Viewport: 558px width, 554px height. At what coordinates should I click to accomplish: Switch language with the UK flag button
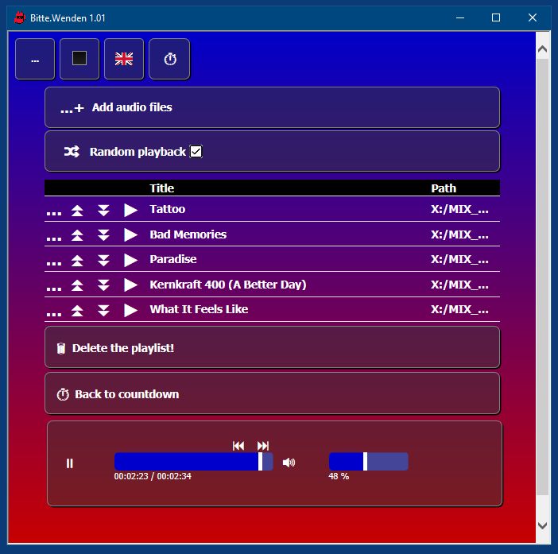(124, 59)
